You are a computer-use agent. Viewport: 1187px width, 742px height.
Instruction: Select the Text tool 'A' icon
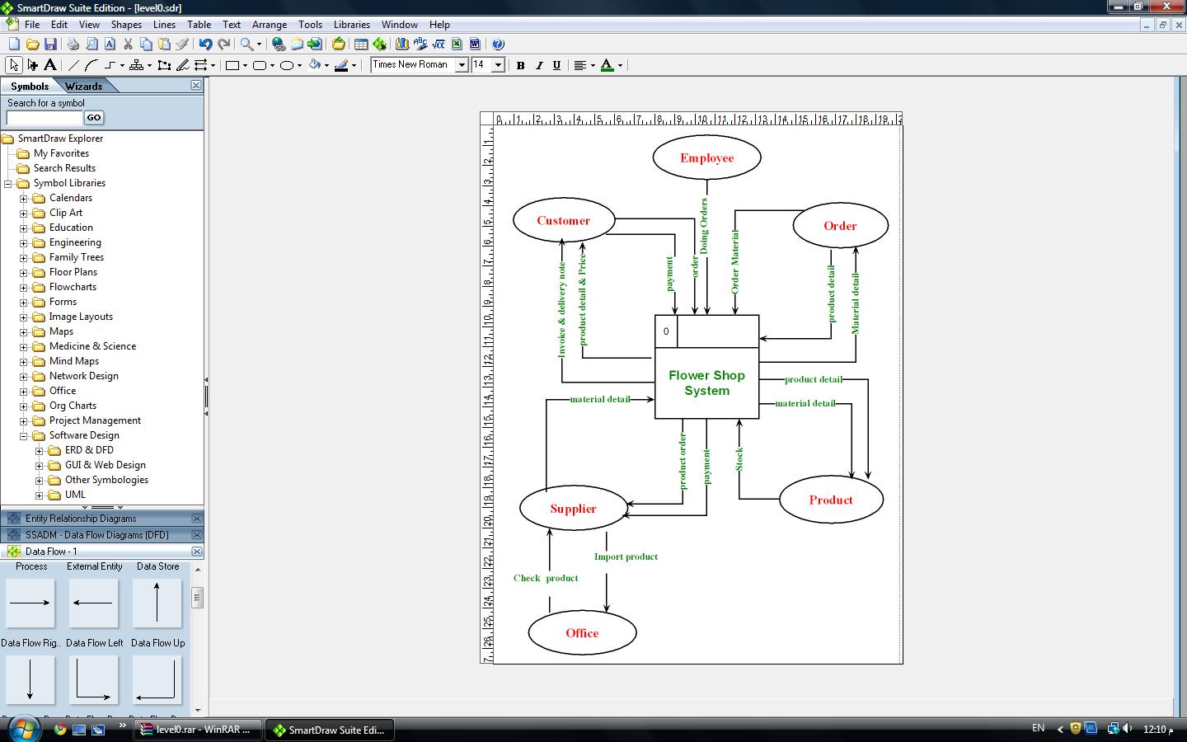point(50,65)
